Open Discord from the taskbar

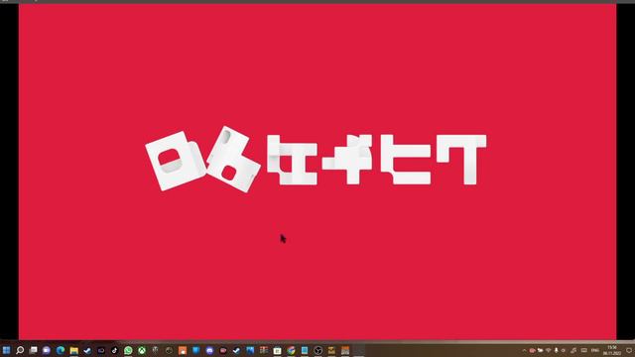coord(209,350)
